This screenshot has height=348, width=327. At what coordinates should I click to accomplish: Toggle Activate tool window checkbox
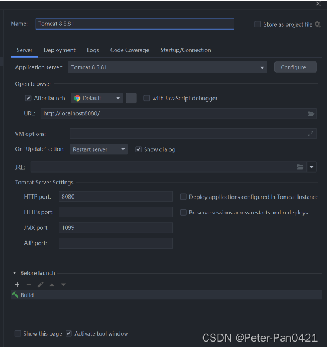[x=68, y=333]
